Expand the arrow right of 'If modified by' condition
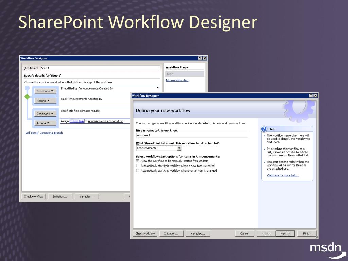The width and height of the screenshot is (348, 261). pos(158,88)
